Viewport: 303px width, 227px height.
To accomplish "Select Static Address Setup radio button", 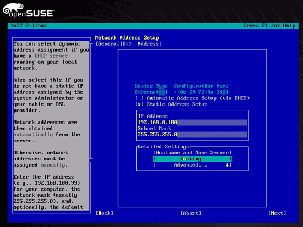I will [171, 104].
